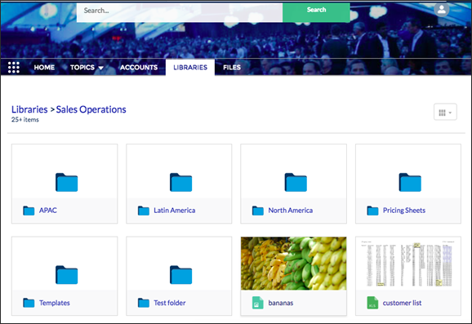Open the customer list file name
The width and height of the screenshot is (472, 324).
(x=402, y=303)
